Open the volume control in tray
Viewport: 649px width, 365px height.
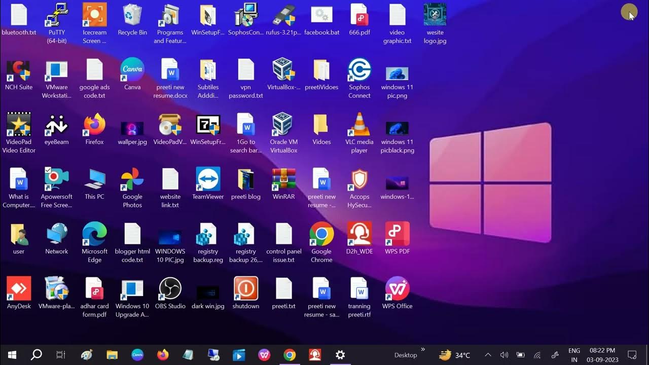(504, 355)
